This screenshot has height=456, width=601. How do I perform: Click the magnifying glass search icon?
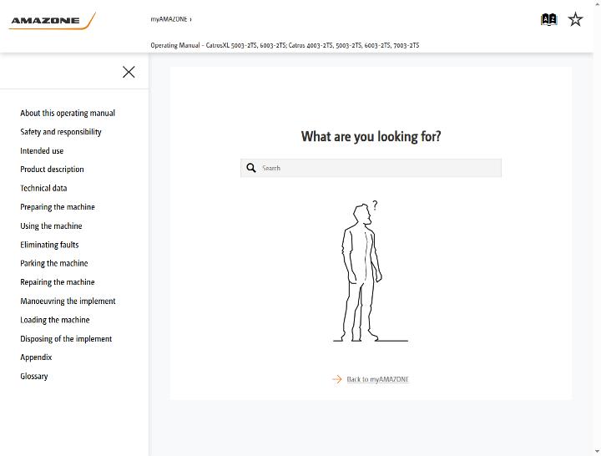coord(251,168)
